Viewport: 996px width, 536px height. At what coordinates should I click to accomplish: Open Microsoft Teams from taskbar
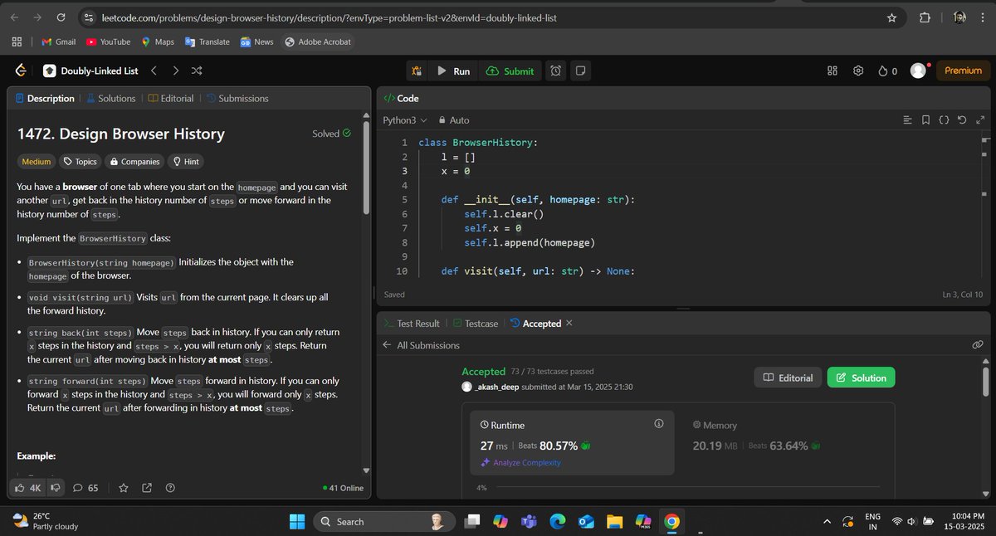(528, 521)
